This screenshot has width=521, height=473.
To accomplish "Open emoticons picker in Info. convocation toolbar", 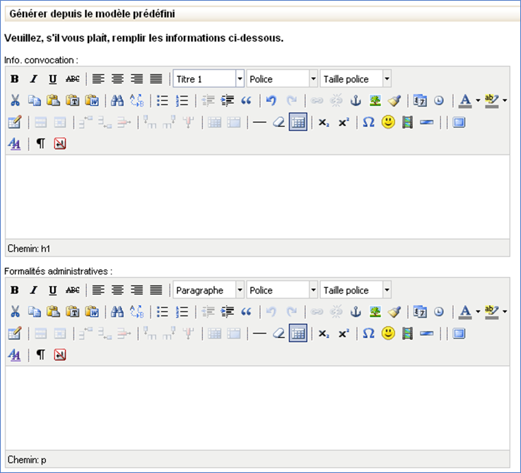I will 389,123.
